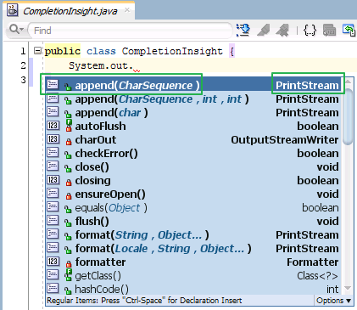
Task: Select format(String, Object...) completion
Action: [x=193, y=235]
